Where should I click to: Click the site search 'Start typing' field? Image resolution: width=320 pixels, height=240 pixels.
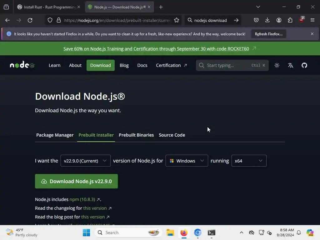[x=232, y=65]
